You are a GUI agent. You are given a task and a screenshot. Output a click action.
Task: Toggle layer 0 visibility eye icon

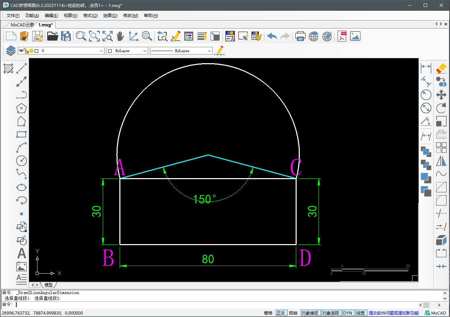tap(21, 51)
